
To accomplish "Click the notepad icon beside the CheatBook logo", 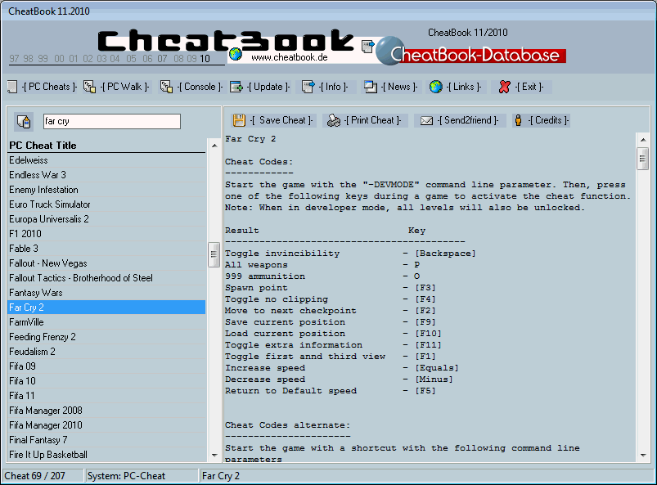I will point(368,47).
